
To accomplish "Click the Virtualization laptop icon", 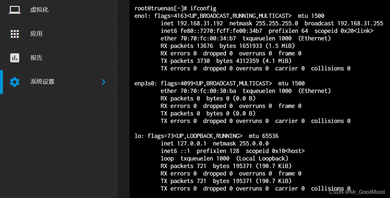I will [15, 10].
